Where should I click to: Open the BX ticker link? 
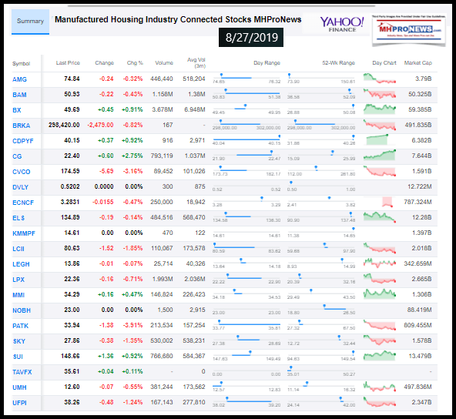17,110
